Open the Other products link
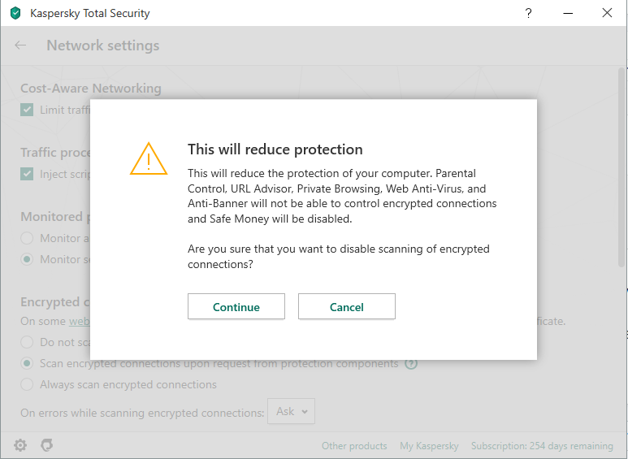 (354, 446)
